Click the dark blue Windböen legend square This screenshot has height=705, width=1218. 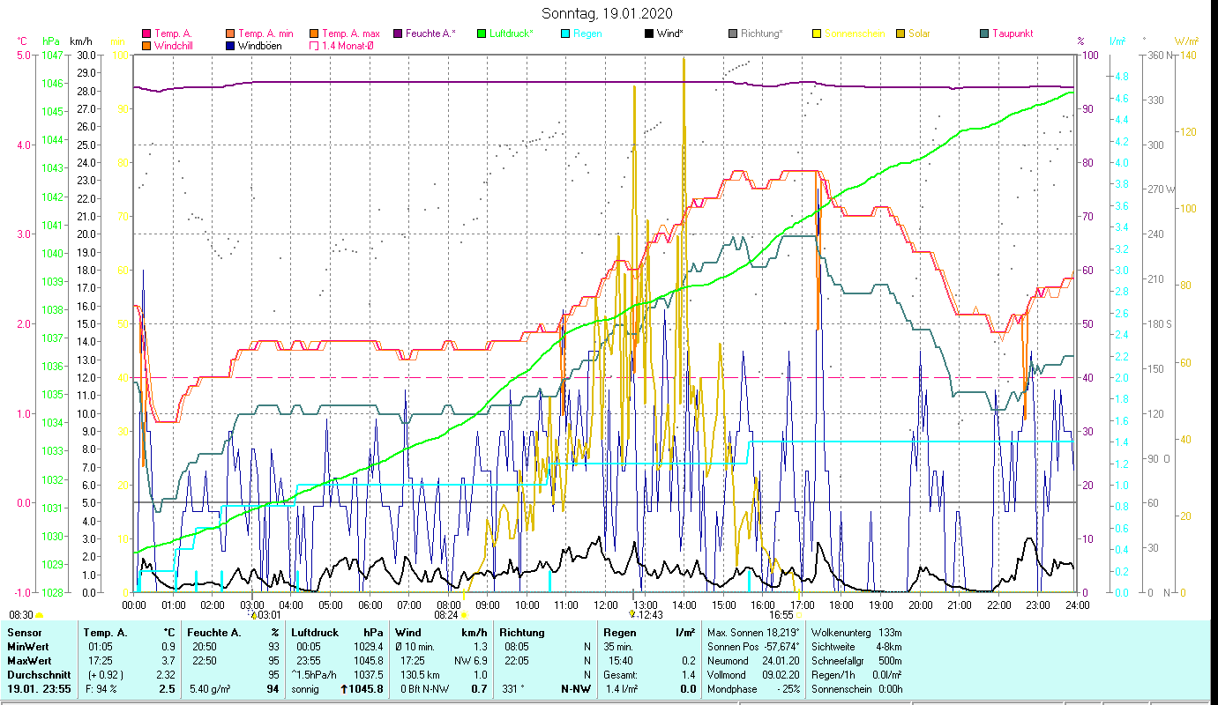click(x=231, y=46)
